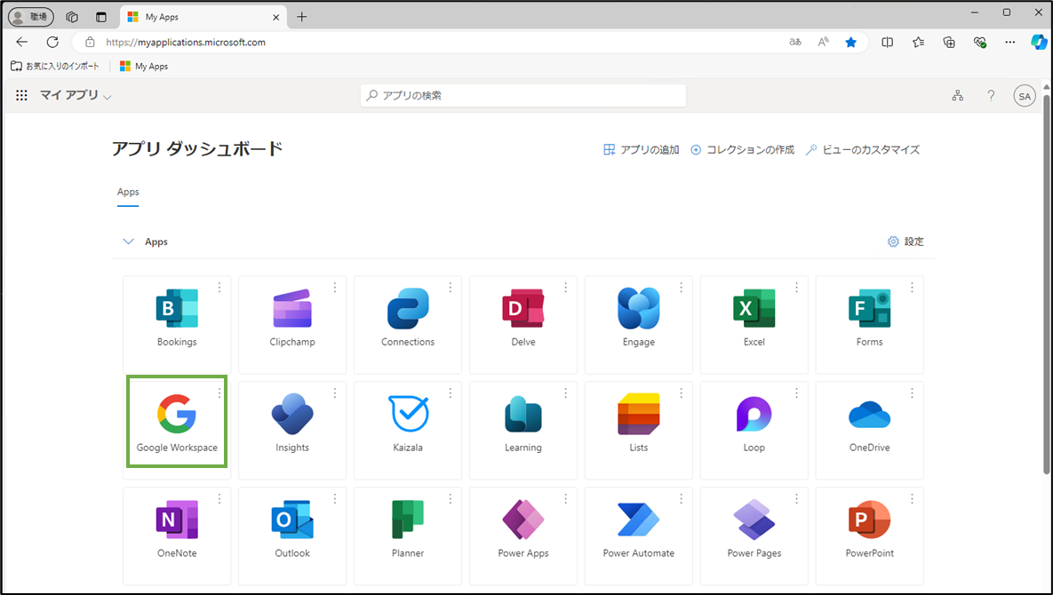Focus the アプリの検索 search box
The image size is (1053, 595).
tap(523, 95)
